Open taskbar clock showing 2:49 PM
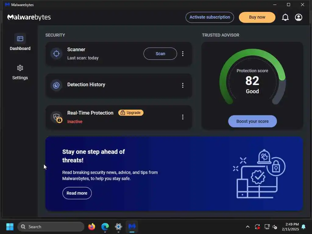 click(x=290, y=227)
